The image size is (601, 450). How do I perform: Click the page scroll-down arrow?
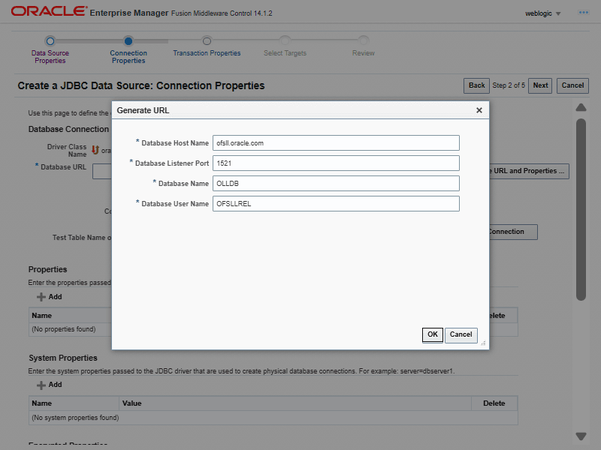581,436
